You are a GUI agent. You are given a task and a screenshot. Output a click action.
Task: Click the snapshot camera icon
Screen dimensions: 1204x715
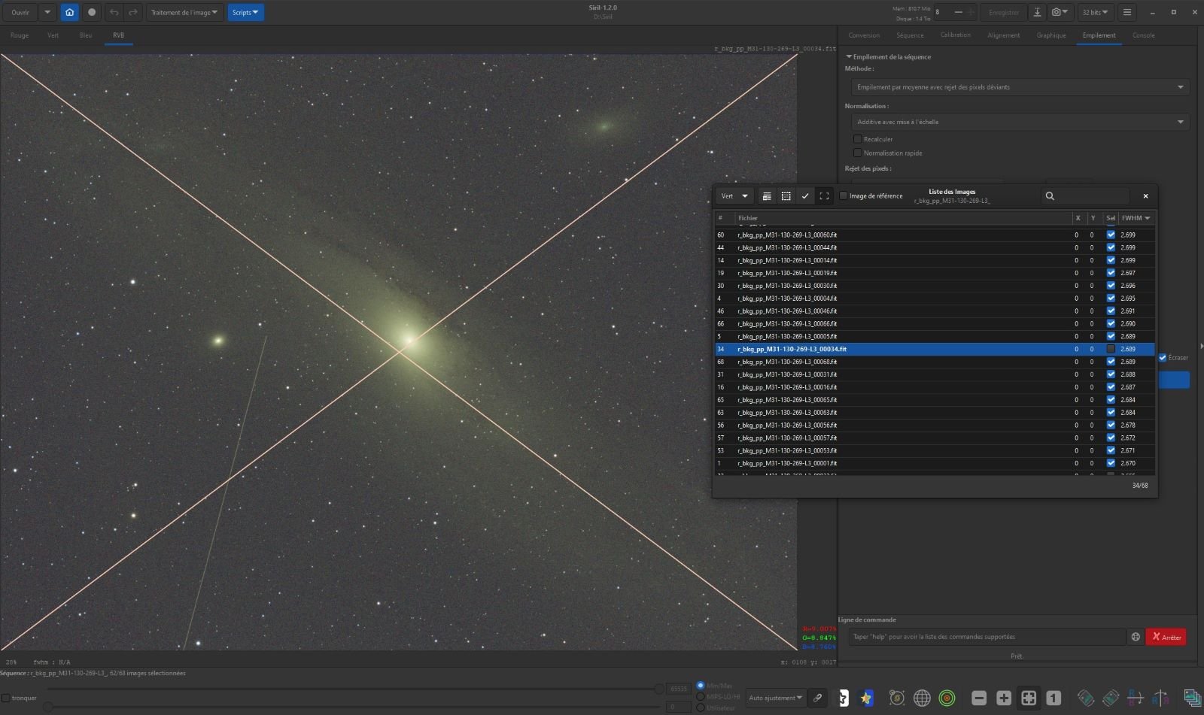click(x=1057, y=12)
